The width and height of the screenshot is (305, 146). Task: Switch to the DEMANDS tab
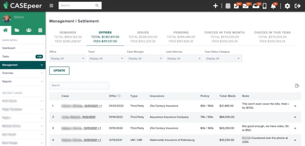(68, 37)
